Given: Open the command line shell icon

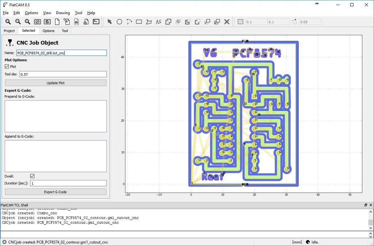Looking at the screenshot, I should 96,22.
